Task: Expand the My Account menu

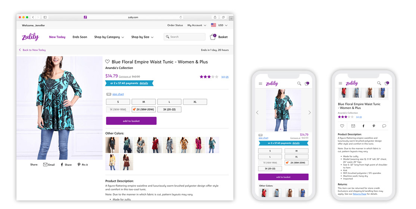Action: click(x=196, y=25)
